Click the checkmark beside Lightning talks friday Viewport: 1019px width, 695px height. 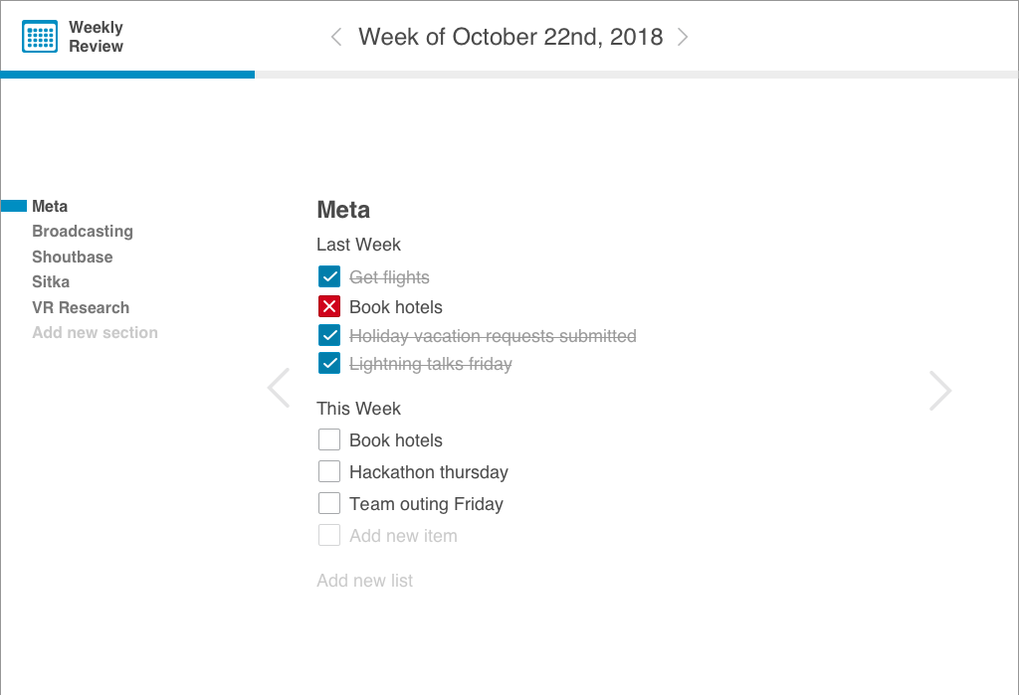tap(329, 363)
